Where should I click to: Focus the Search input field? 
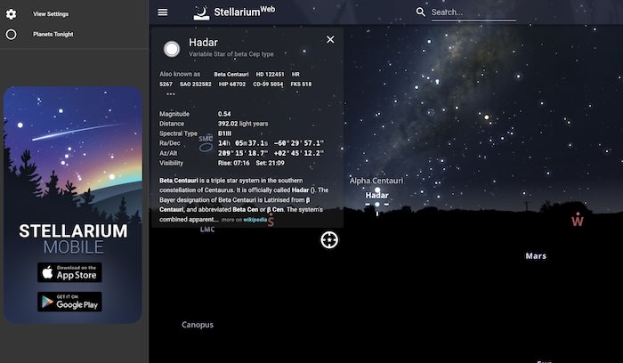click(x=473, y=12)
